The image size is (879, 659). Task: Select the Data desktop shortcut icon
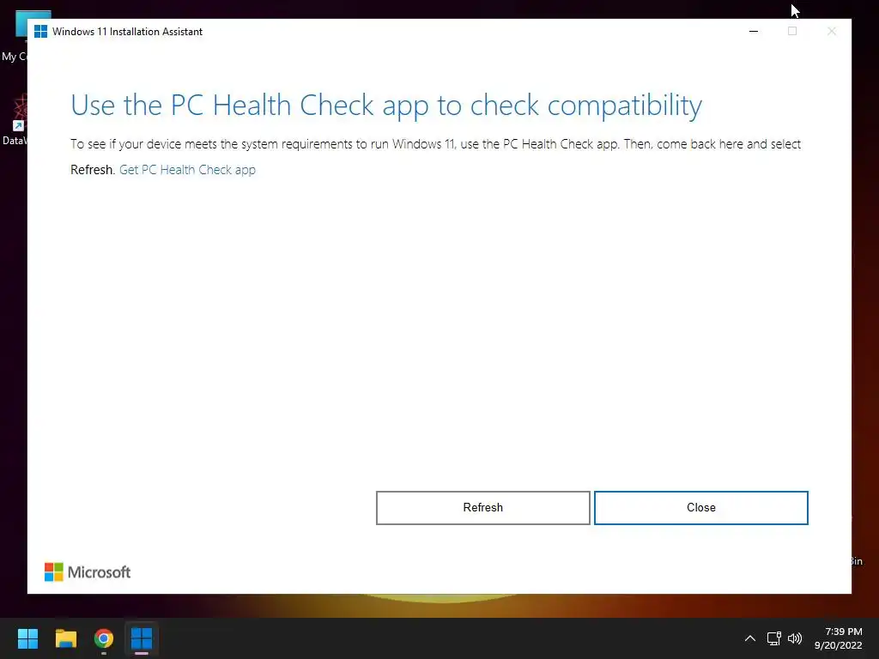tap(14, 120)
